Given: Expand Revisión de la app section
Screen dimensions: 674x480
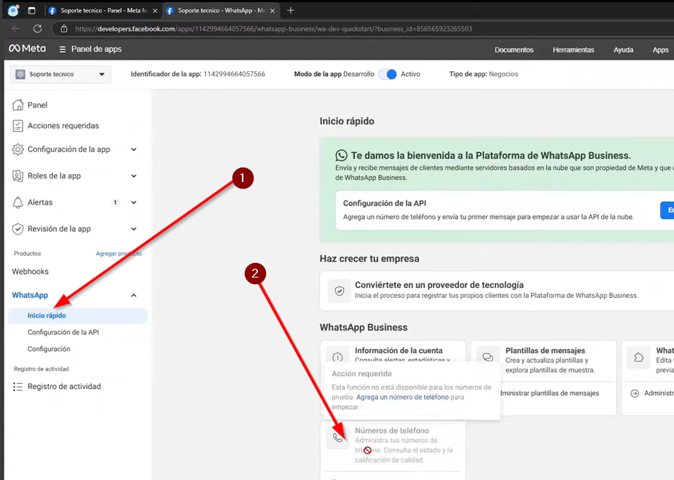Looking at the screenshot, I should pyautogui.click(x=133, y=229).
